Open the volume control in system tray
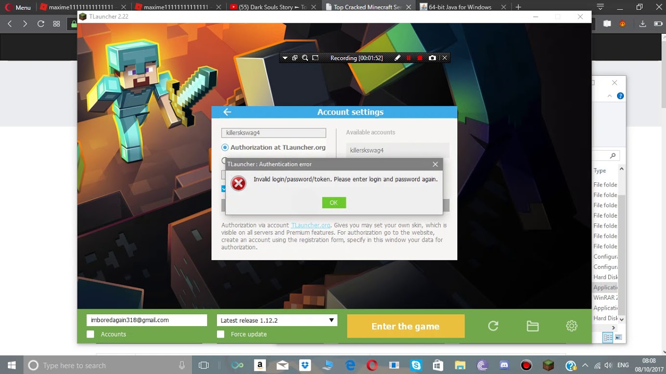666x374 pixels. point(609,365)
